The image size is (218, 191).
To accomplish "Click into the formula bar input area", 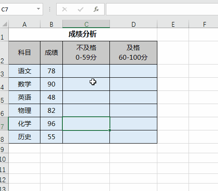I will pyautogui.click(x=162, y=9).
